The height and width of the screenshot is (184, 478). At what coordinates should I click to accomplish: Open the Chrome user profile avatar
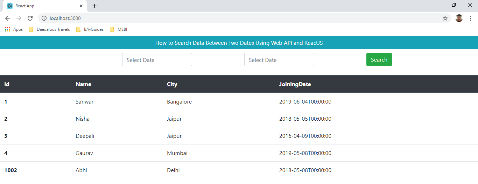(459, 18)
